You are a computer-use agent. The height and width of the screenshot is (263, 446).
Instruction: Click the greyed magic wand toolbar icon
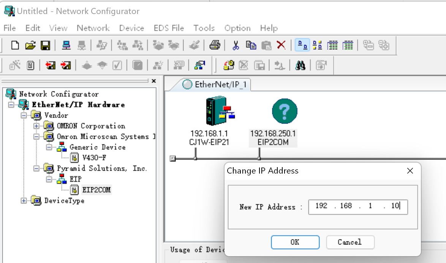(x=15, y=66)
